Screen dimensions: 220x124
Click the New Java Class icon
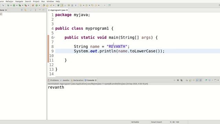[37, 6]
